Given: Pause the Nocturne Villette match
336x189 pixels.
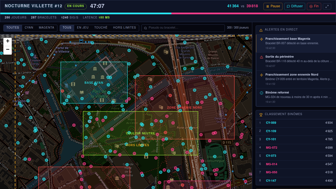Looking at the screenshot, I should [273, 6].
